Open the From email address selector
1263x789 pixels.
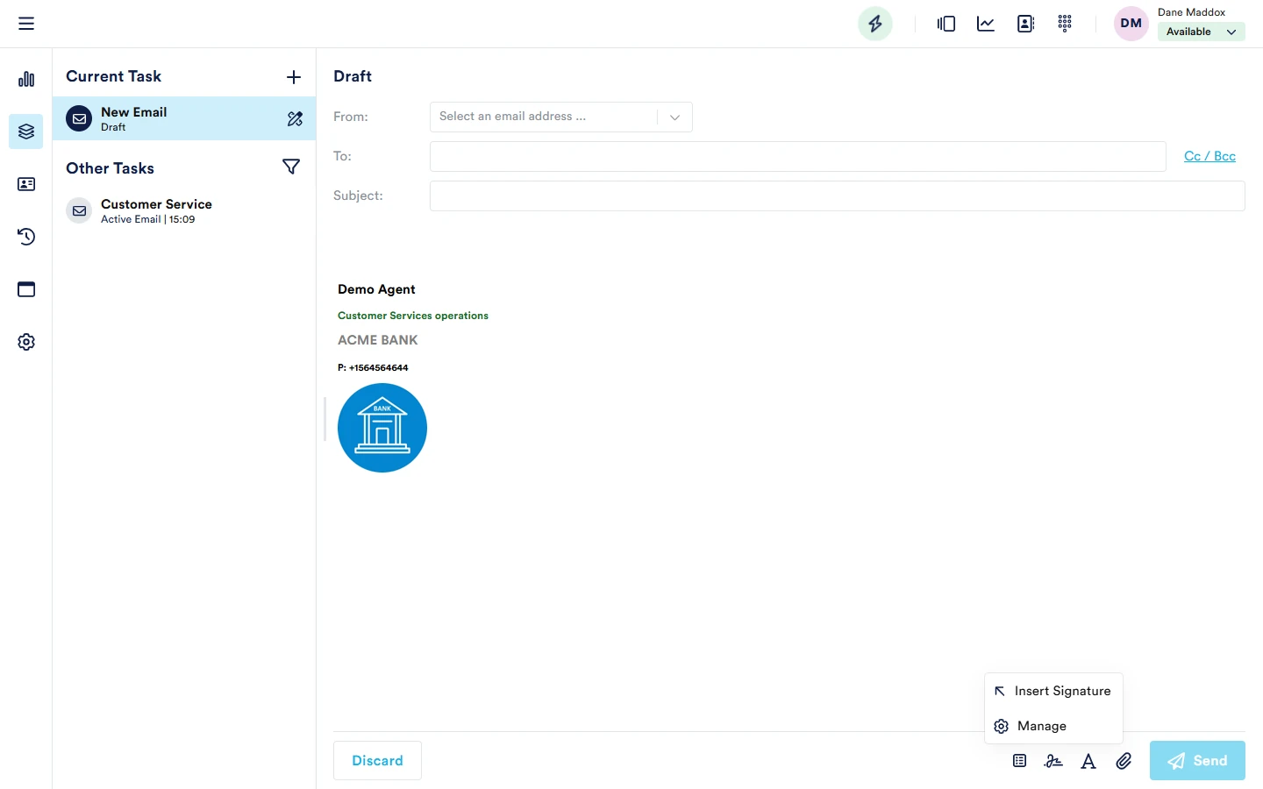[560, 117]
